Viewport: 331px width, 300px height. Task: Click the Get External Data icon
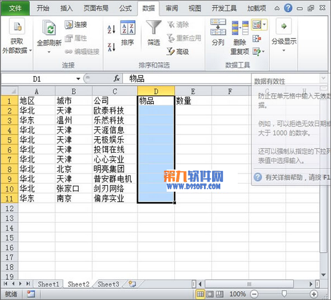click(17, 26)
